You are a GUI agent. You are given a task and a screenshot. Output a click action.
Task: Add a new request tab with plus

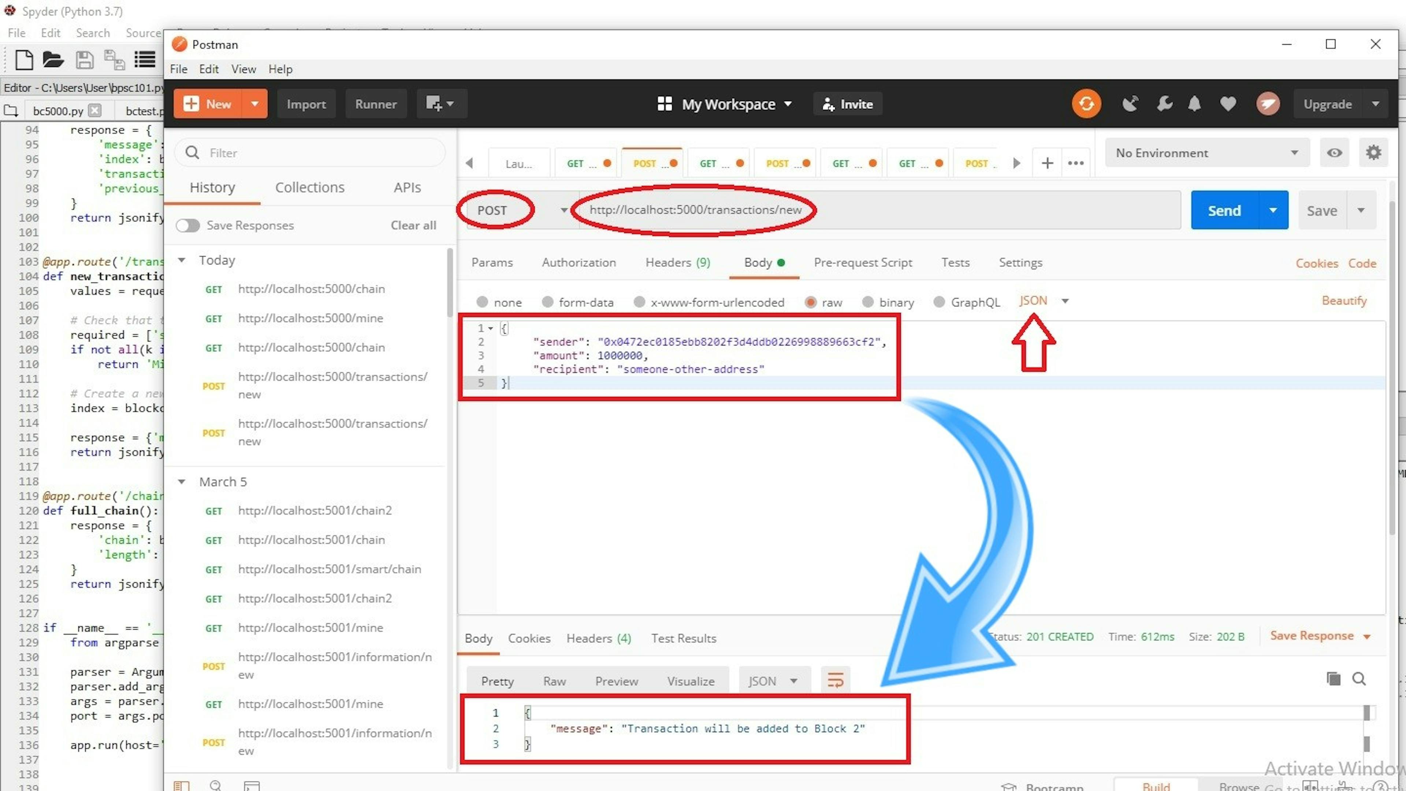click(1047, 163)
